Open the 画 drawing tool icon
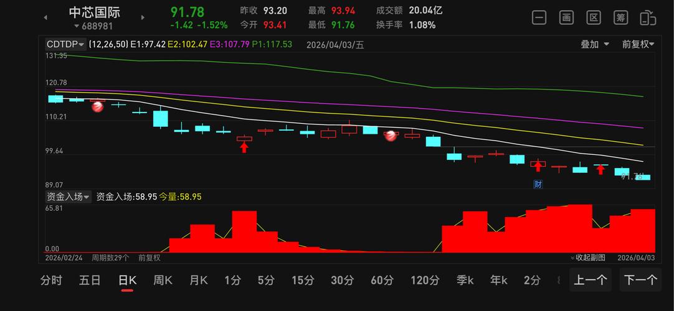 pos(566,18)
